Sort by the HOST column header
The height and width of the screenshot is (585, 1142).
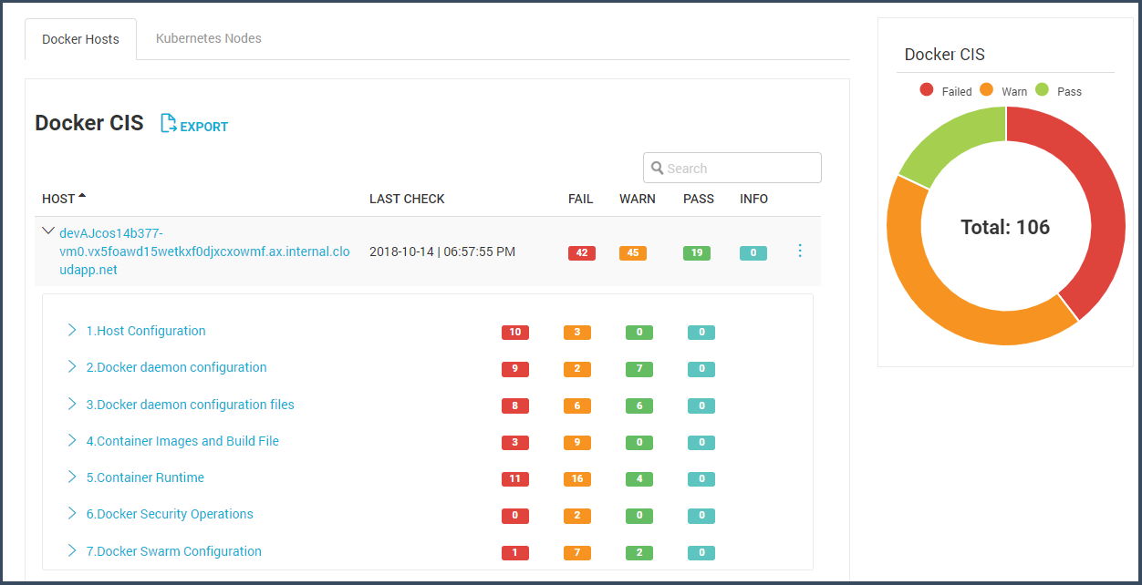(x=58, y=199)
